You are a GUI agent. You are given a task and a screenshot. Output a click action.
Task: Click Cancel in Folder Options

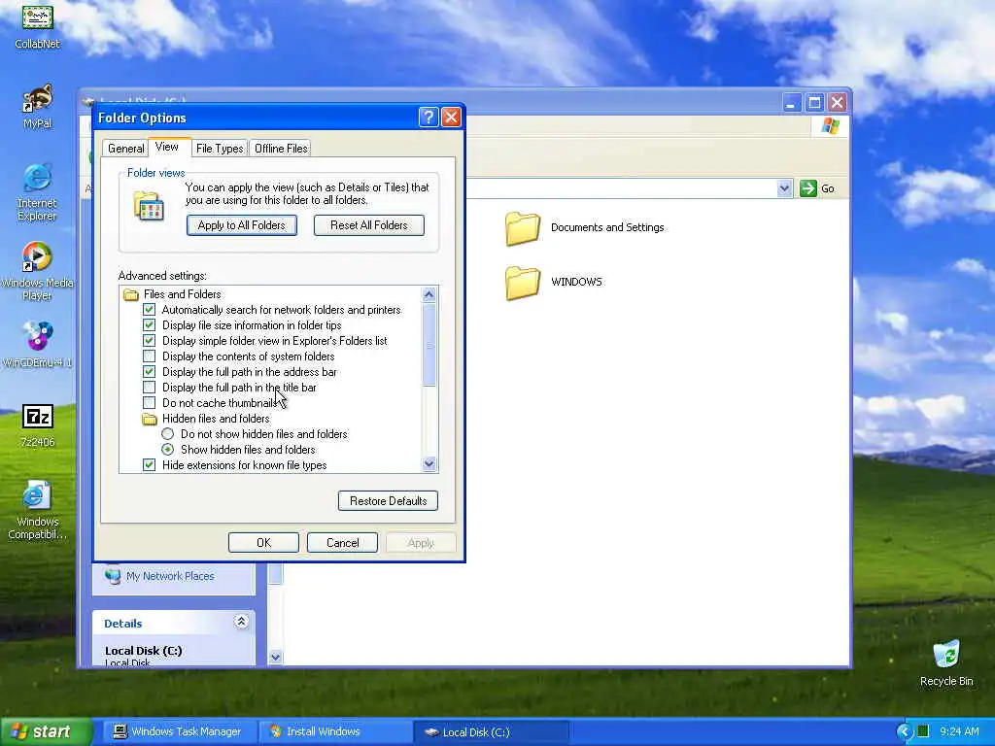[x=342, y=543]
